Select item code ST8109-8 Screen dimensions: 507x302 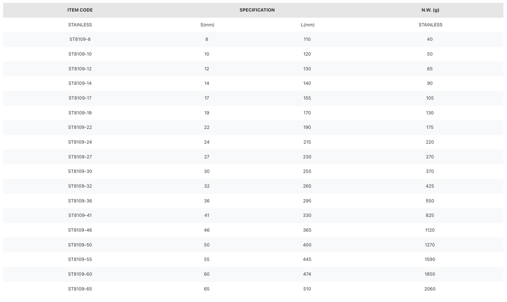pyautogui.click(x=80, y=39)
